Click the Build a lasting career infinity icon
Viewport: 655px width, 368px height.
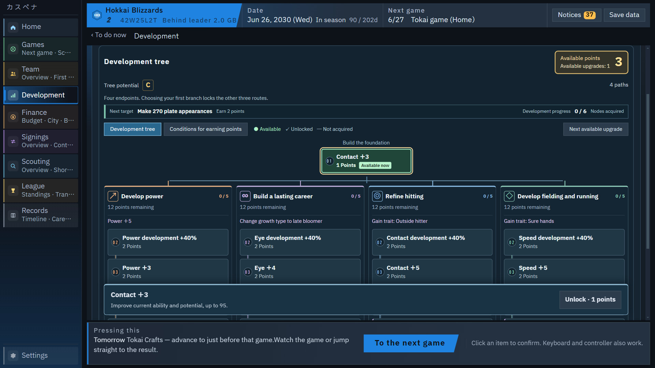(245, 196)
